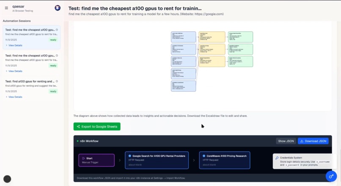Image resolution: width=341 pixels, height=186 pixels.
Task: Click the blue dot on Google Search node
Action: click(x=130, y=156)
